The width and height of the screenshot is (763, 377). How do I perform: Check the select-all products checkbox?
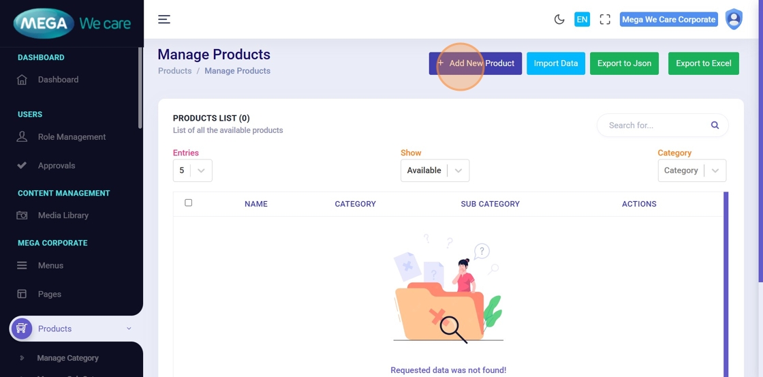(x=189, y=202)
